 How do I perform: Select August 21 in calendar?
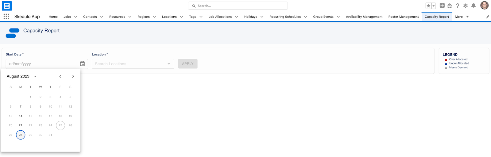click(x=21, y=125)
